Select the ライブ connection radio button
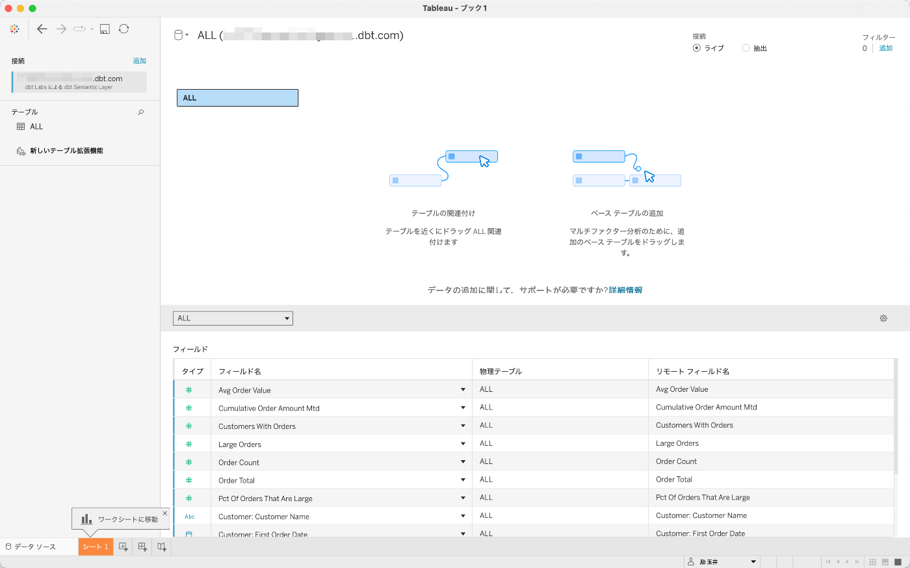The height and width of the screenshot is (568, 910). click(x=697, y=48)
